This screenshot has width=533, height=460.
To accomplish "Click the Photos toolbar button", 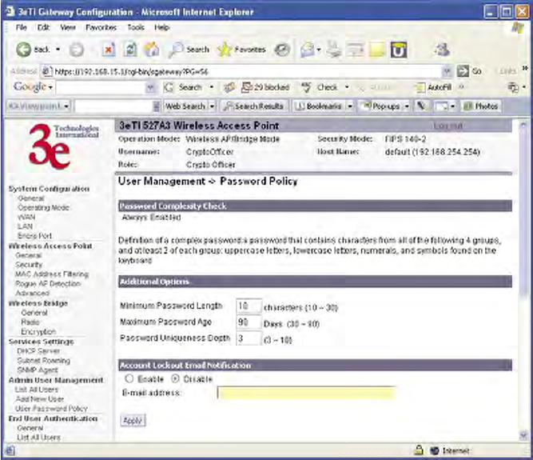I will 481,106.
